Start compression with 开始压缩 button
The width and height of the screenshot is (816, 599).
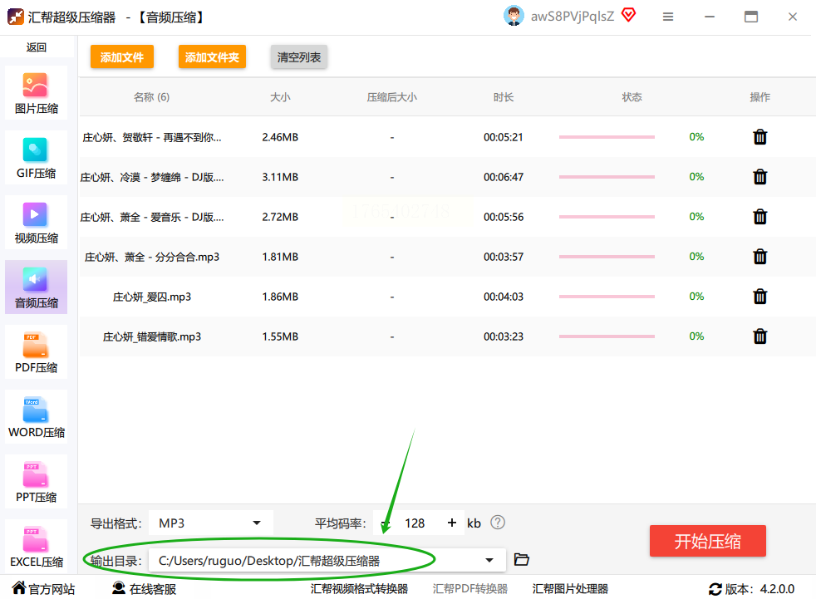pyautogui.click(x=707, y=541)
